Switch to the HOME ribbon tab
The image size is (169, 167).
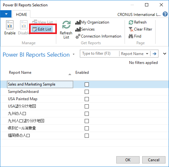point(21,14)
